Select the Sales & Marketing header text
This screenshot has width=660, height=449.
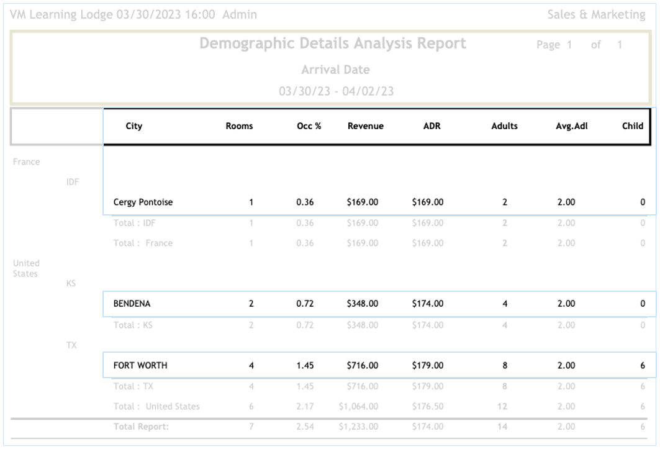[x=596, y=14]
